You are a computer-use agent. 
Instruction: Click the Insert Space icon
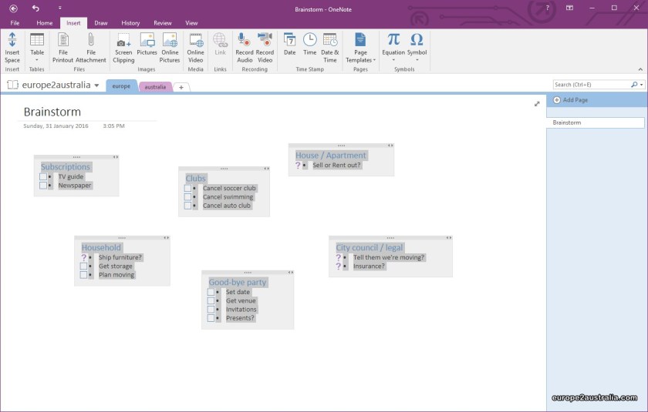click(x=12, y=39)
